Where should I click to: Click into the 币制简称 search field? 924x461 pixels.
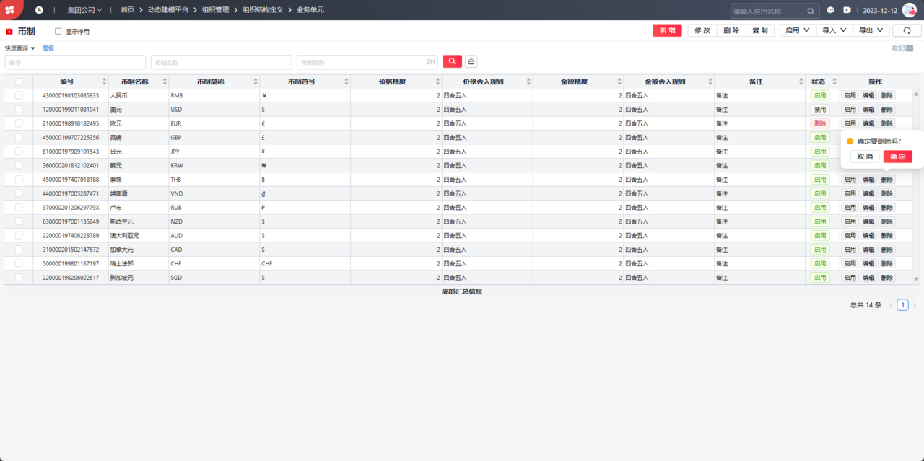(x=367, y=62)
